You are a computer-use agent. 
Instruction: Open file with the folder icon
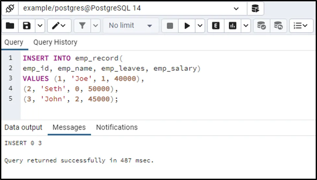tap(10, 25)
